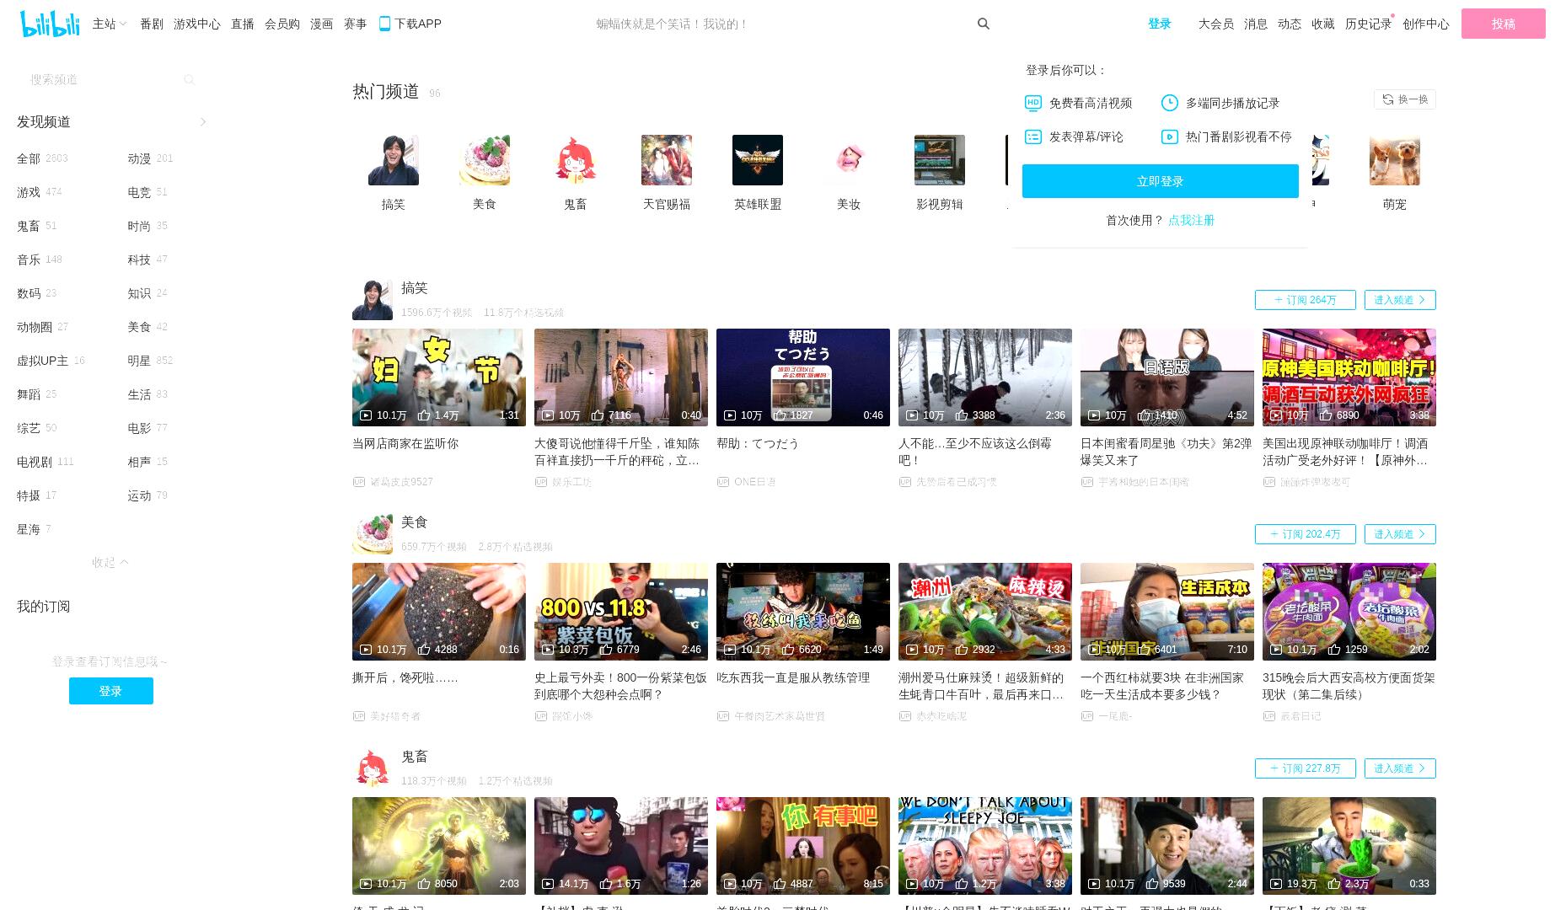This screenshot has height=910, width=1566.
Task: Click the phone icon beside 下载APP
Action: coord(384,24)
